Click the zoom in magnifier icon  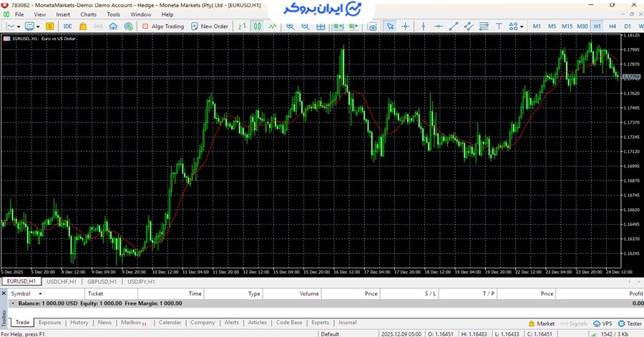290,26
